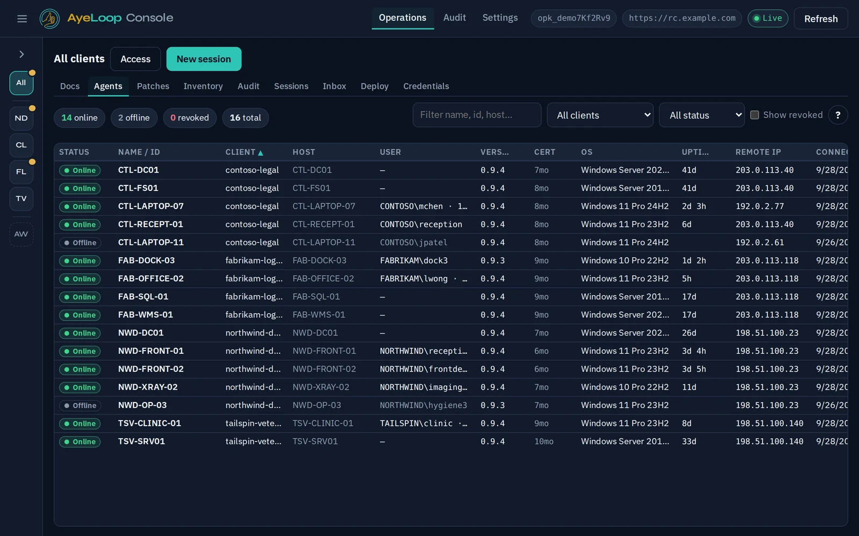Toggle the Show revoked checkbox
Screen dimensions: 859x536
point(754,115)
